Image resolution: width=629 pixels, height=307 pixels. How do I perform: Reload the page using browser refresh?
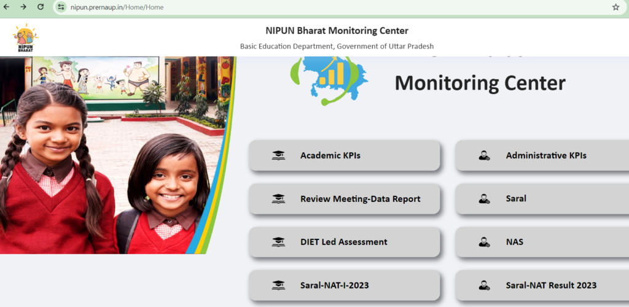click(41, 7)
